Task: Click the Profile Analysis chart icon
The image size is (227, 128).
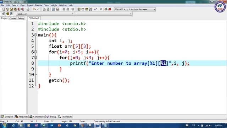Action: coord(106,9)
